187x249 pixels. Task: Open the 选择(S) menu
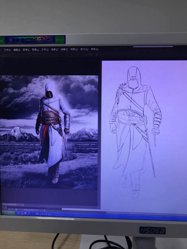[54, 49]
